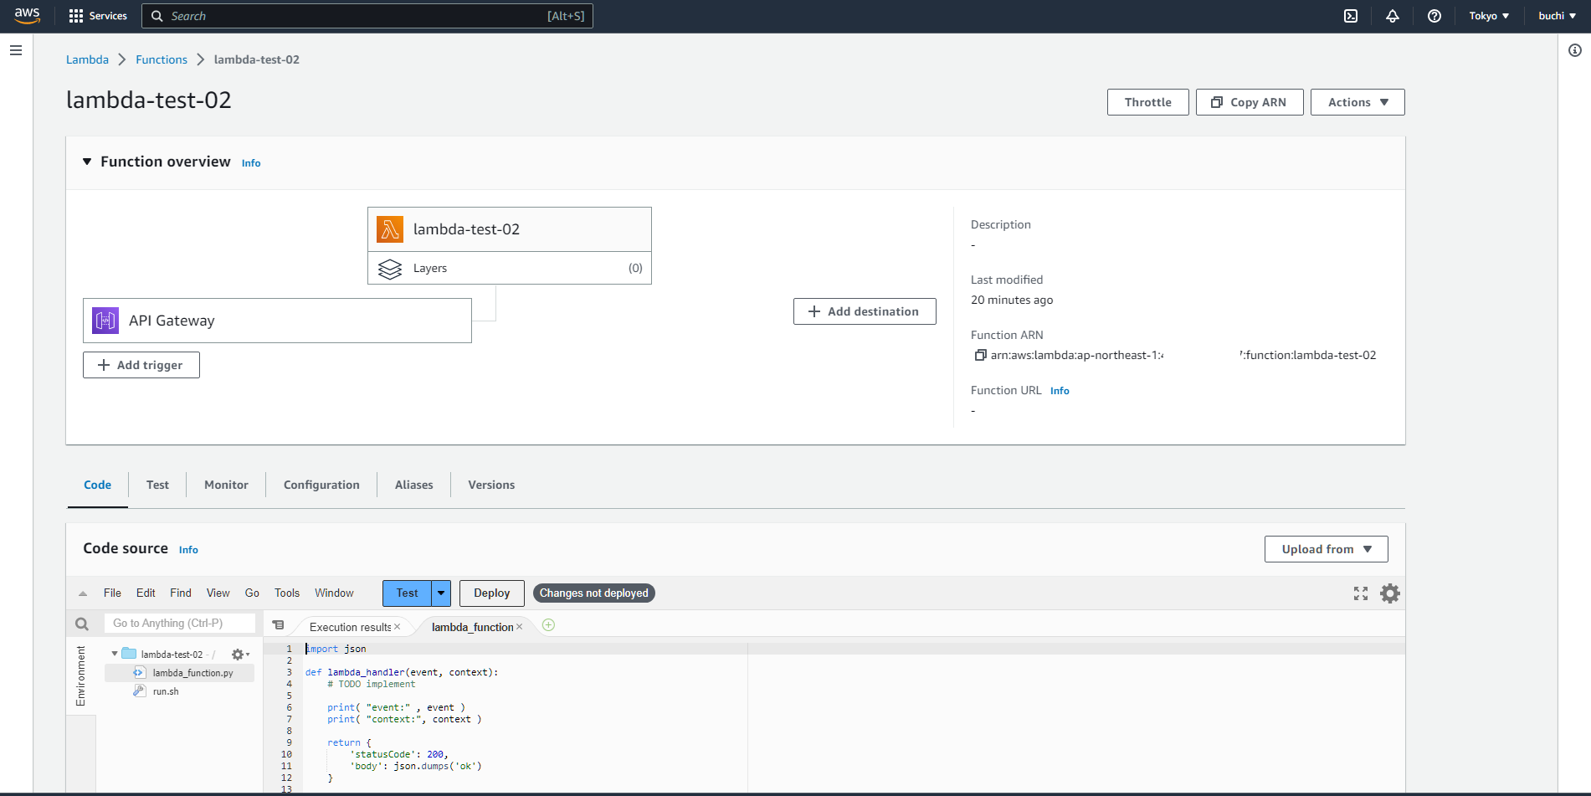This screenshot has height=796, width=1591.
Task: Click the API Gateway trigger icon
Action: click(x=105, y=321)
